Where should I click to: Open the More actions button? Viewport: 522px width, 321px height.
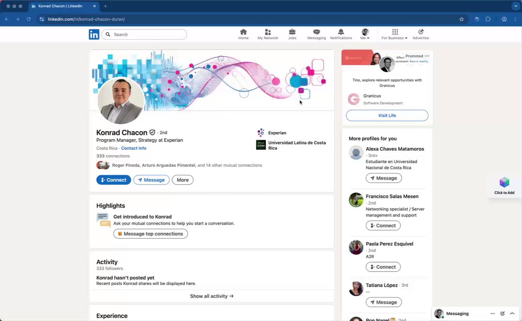click(x=182, y=180)
